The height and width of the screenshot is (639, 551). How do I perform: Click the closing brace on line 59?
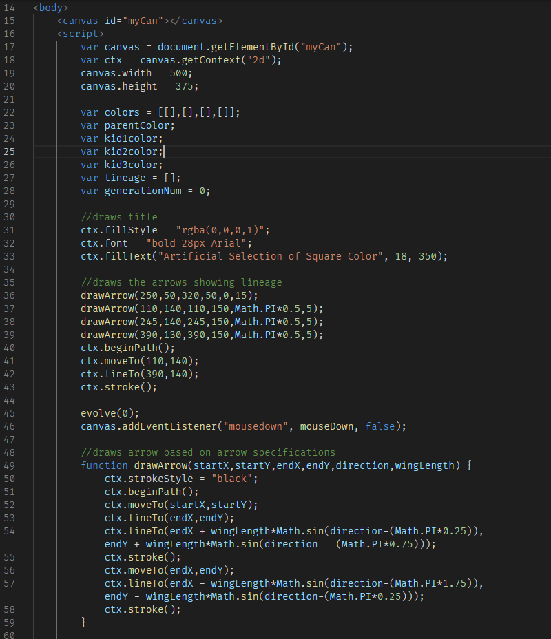coord(83,622)
